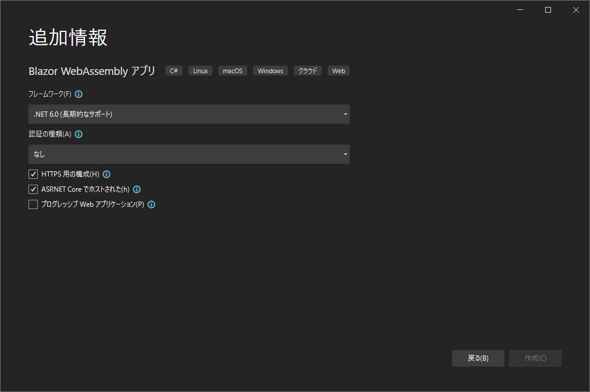
Task: Click the 追加情報 heading
Action: click(68, 38)
